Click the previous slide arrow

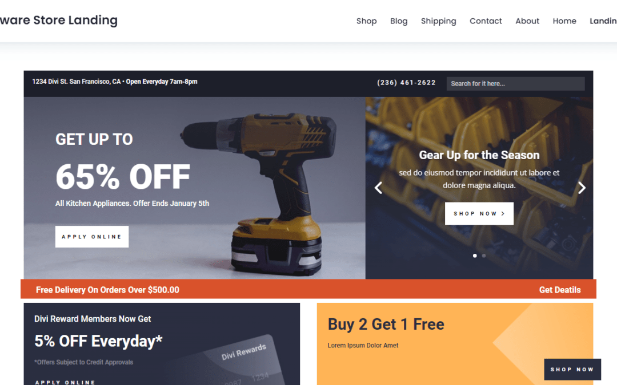click(x=378, y=188)
